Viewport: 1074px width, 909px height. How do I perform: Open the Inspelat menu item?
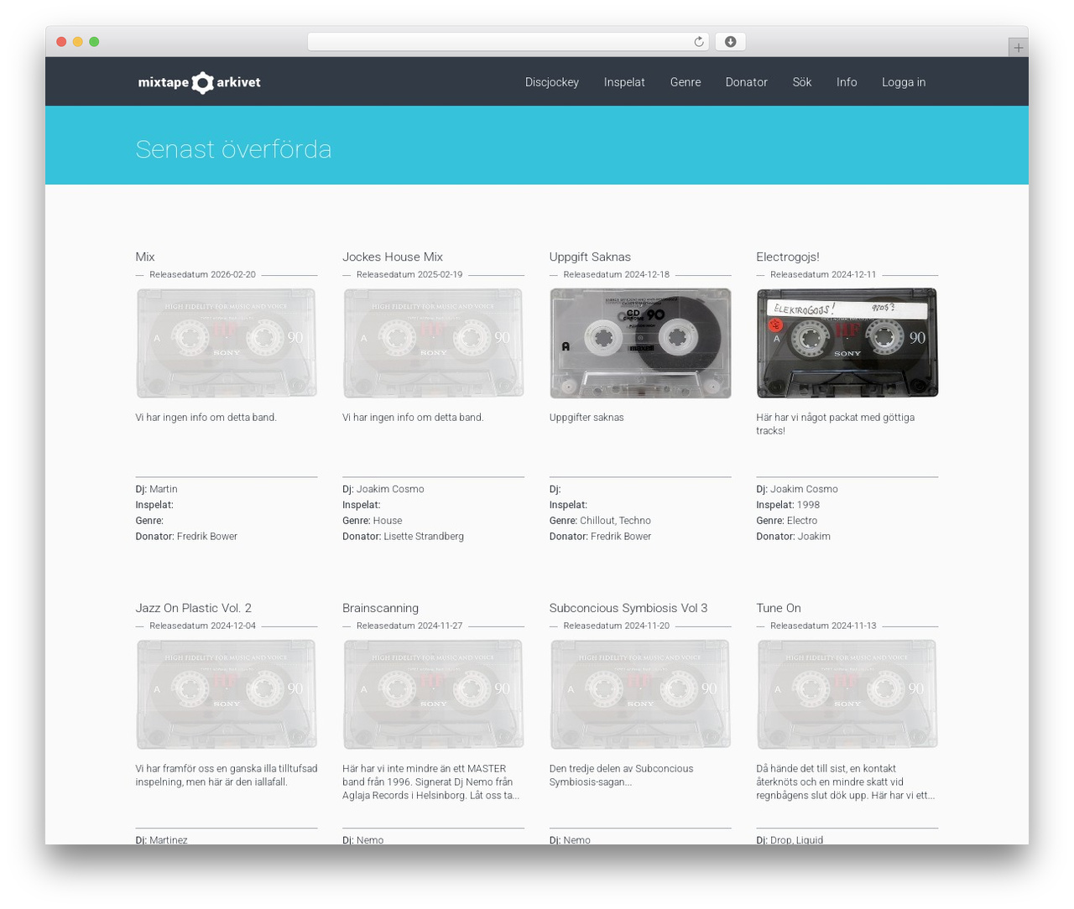(624, 82)
